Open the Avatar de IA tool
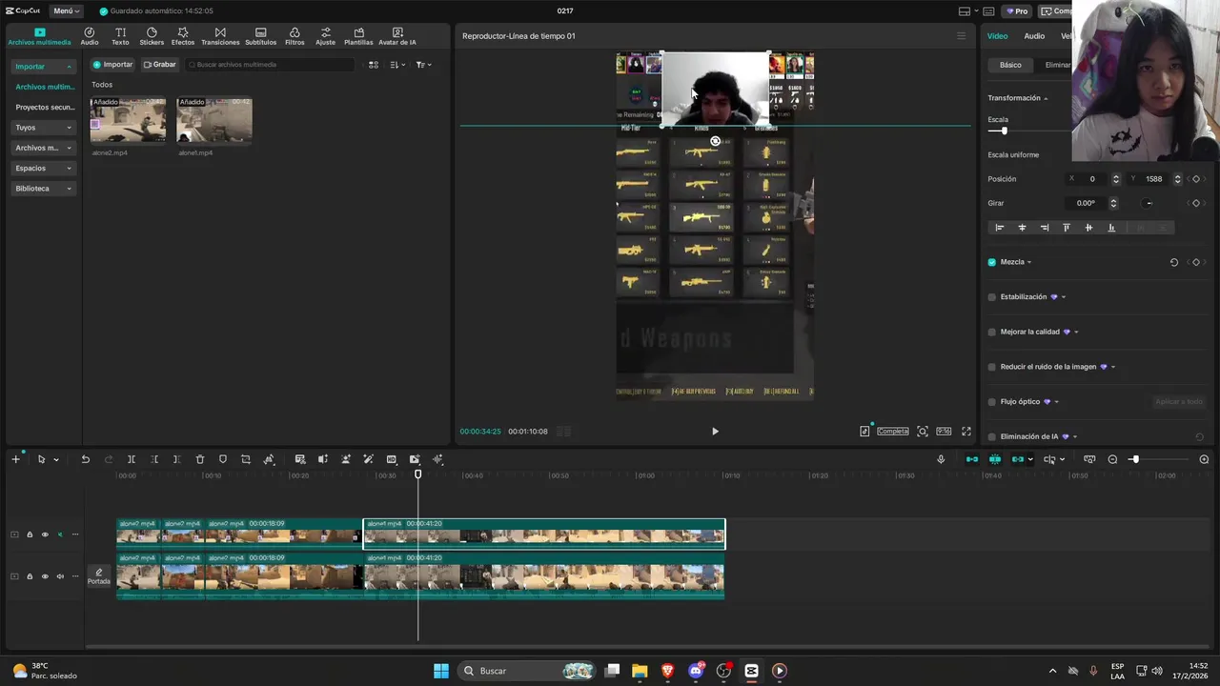 tap(397, 36)
